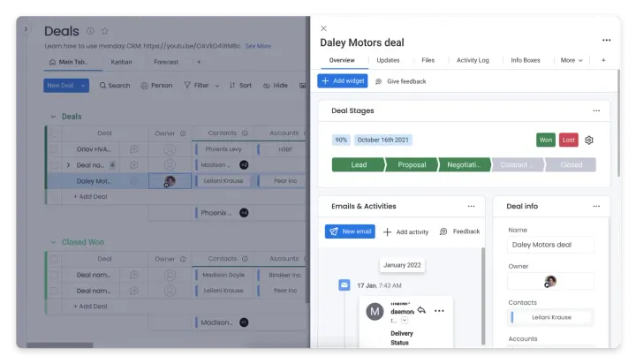Click the info icon beside the first Contacts column header
This screenshot has height=364, width=636.
[x=245, y=133]
